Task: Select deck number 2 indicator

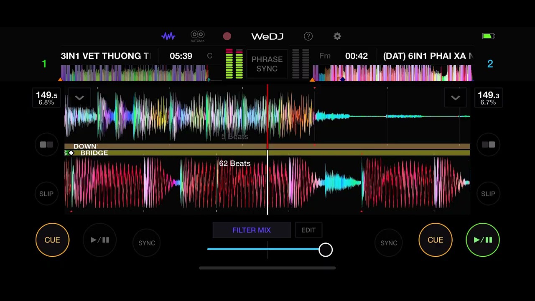Action: [490, 64]
